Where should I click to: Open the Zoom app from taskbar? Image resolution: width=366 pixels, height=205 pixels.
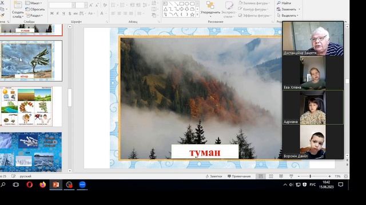click(x=82, y=184)
